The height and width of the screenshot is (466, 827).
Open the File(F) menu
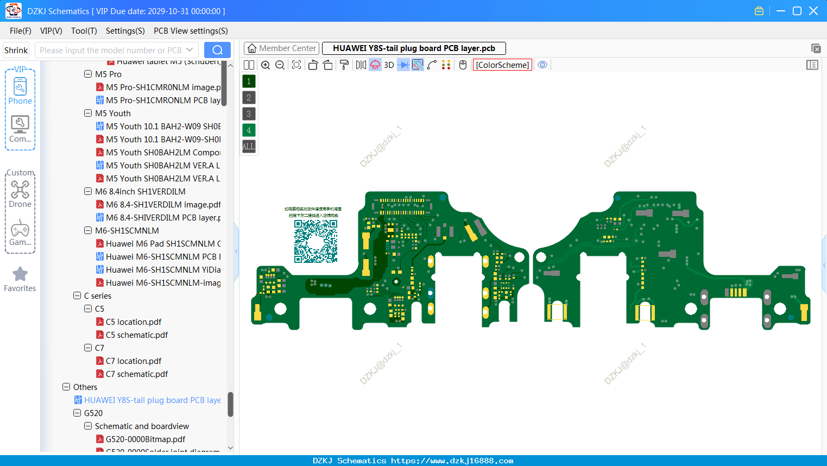(x=21, y=31)
